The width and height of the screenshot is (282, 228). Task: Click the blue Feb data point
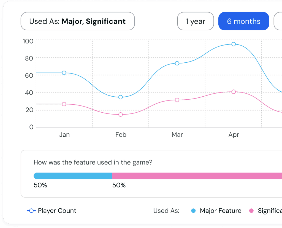point(121,97)
